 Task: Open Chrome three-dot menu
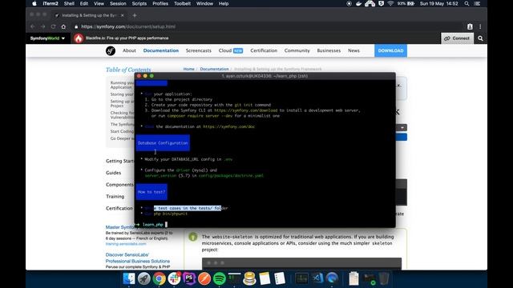(x=480, y=26)
